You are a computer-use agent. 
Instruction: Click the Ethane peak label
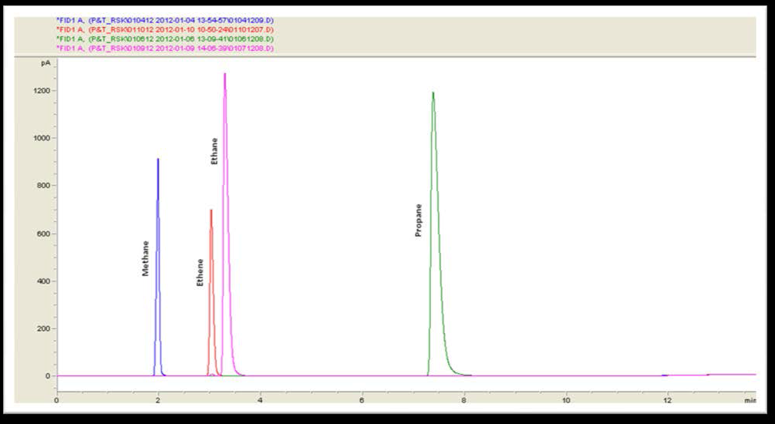(214, 151)
